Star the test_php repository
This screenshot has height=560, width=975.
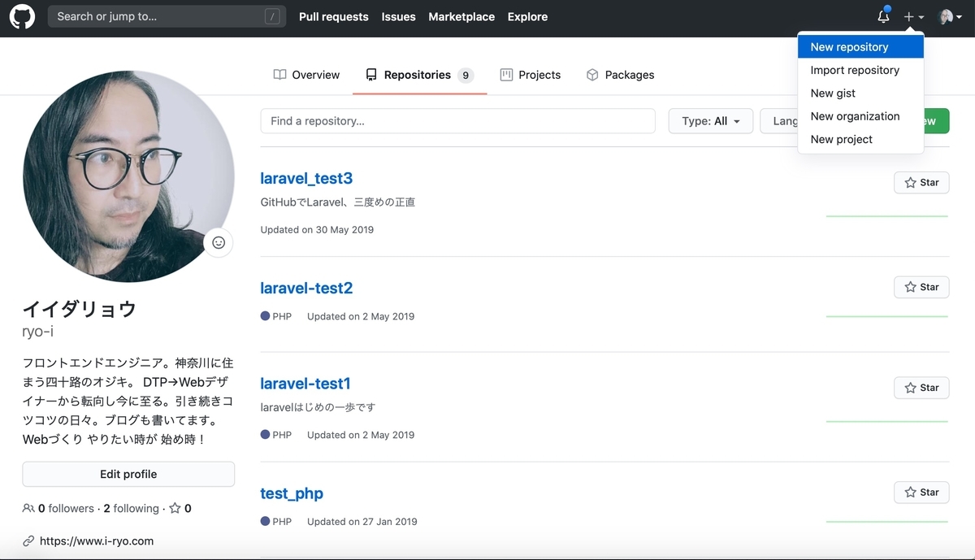[921, 493]
